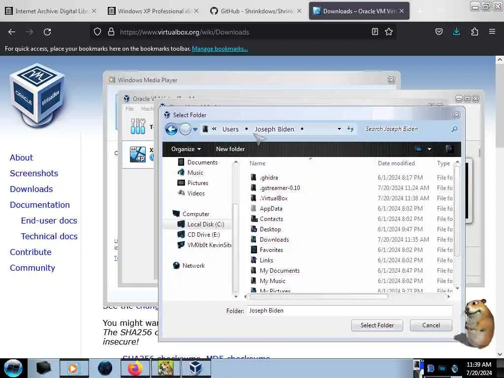Switch to Internet Archive browser tab

51,11
